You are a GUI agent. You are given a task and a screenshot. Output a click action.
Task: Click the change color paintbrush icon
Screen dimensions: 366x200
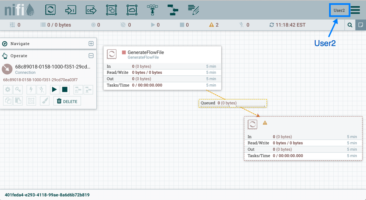pyautogui.click(x=45, y=101)
